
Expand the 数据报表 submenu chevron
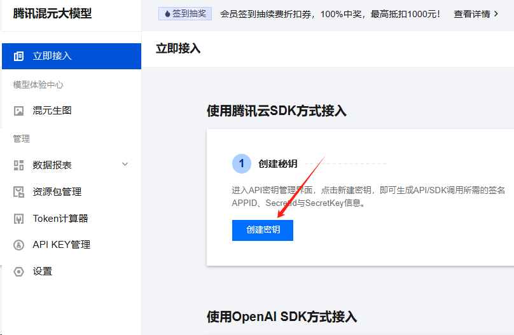(x=125, y=165)
